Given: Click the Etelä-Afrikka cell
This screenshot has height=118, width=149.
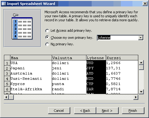Looking at the screenshot, I should pyautogui.click(x=31, y=89).
